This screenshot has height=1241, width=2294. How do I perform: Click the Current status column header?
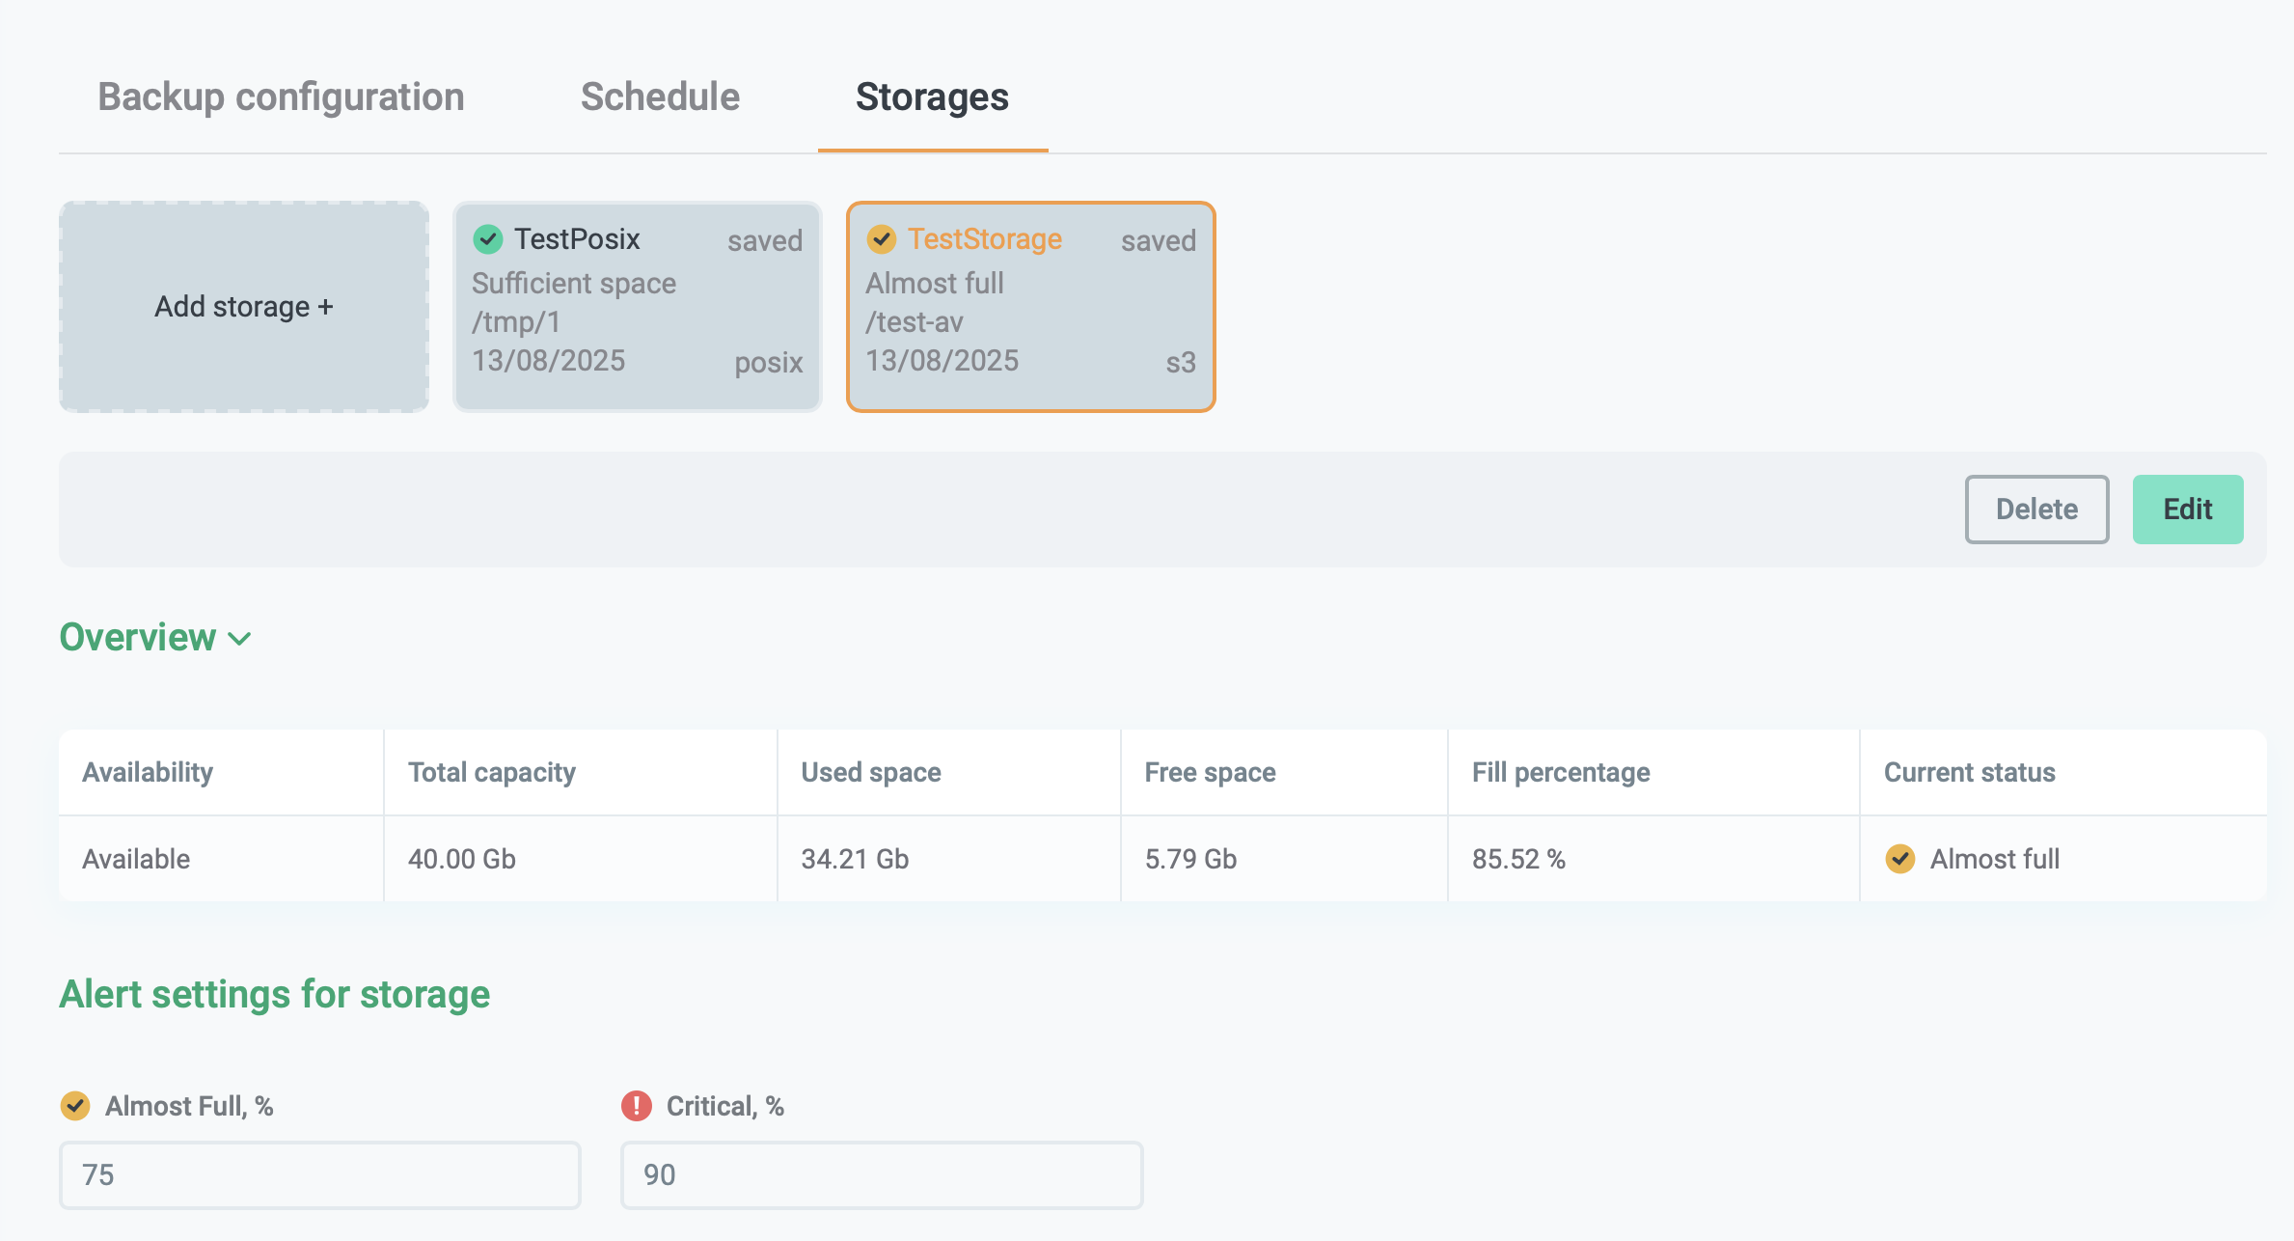[x=1968, y=772]
